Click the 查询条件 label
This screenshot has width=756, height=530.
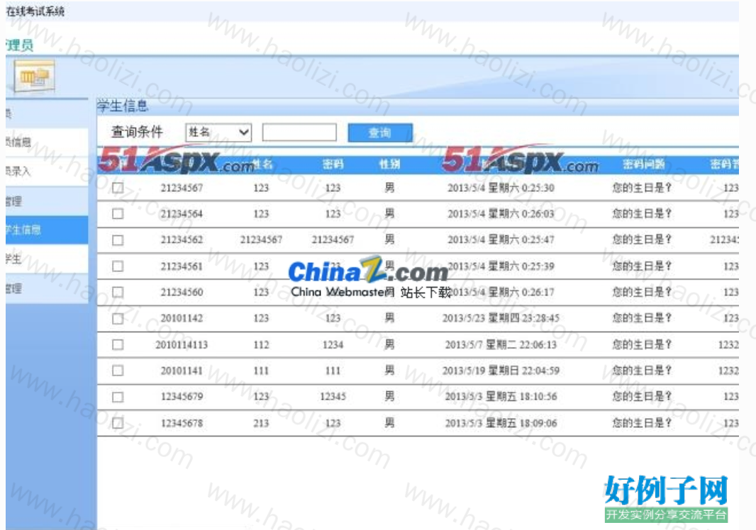(x=137, y=132)
